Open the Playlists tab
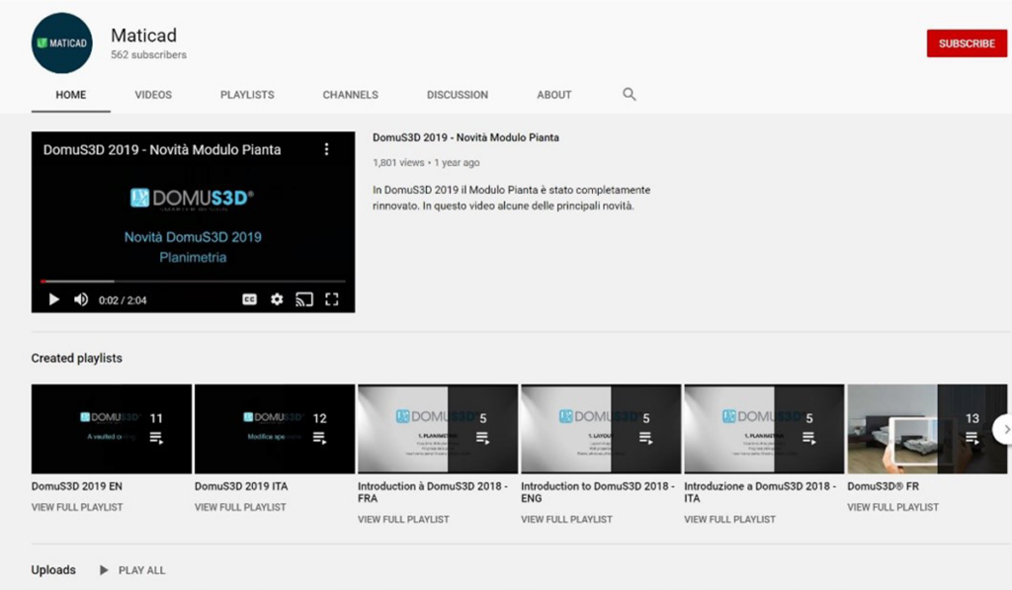The width and height of the screenshot is (1012, 590). tap(247, 95)
